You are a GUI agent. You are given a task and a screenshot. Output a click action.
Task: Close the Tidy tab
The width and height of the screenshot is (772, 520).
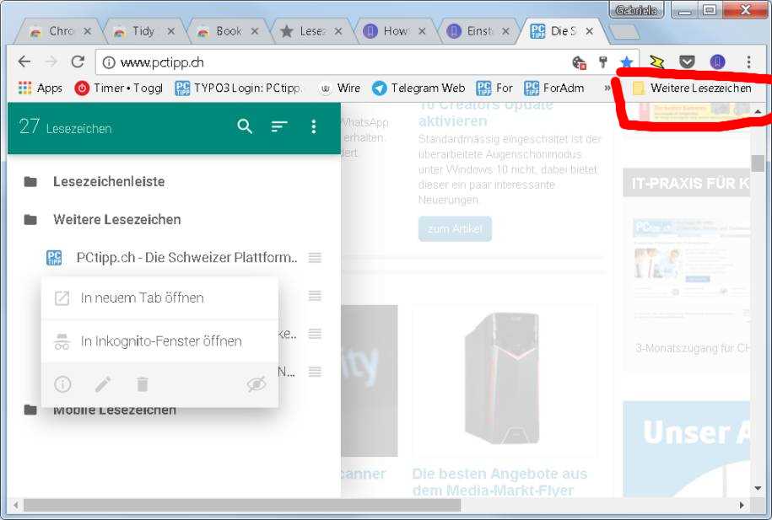tap(170, 31)
